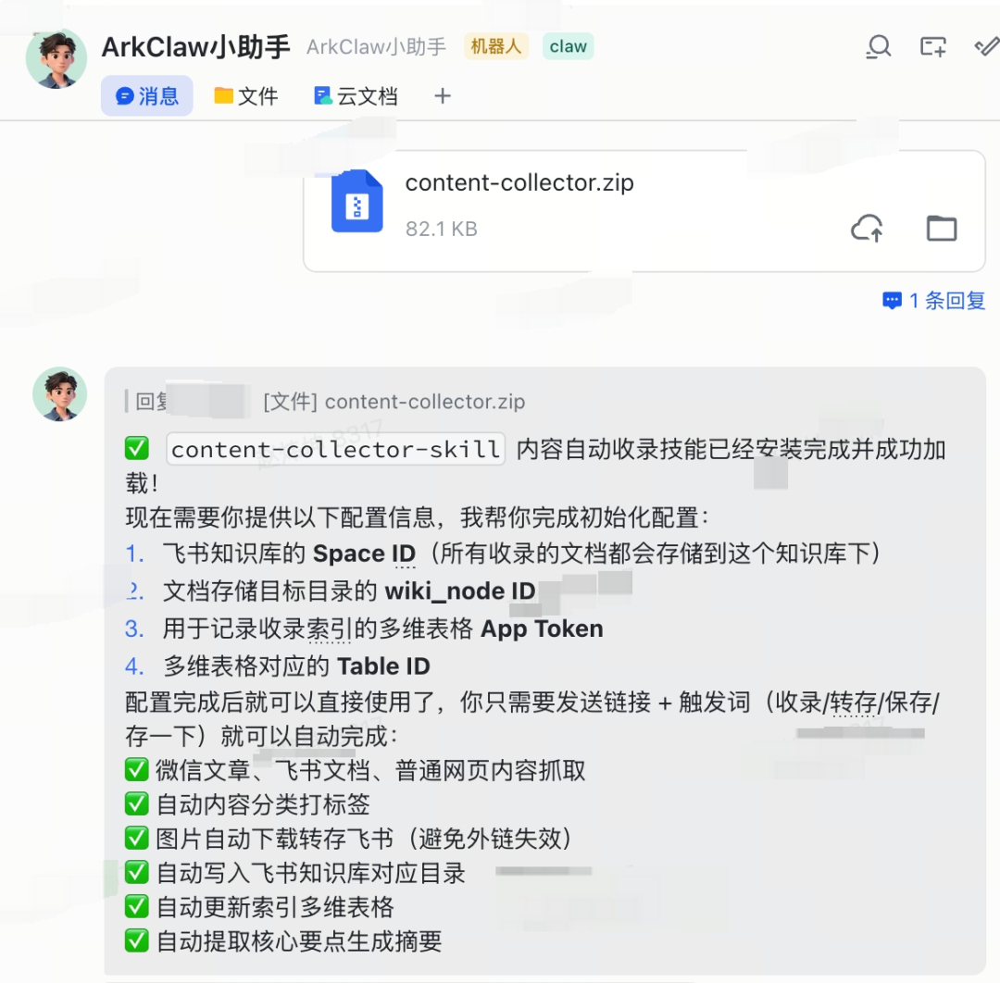Viewport: 1000px width, 983px height.
Task: Click the content-collector-skill inline code block
Action: click(335, 450)
